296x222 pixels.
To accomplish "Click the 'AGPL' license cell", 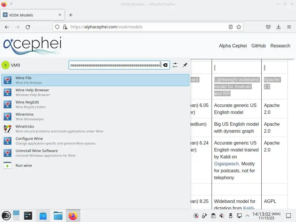I will pyautogui.click(x=270, y=201).
